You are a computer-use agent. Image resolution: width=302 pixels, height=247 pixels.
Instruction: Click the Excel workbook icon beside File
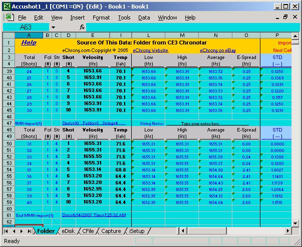pyautogui.click(x=10, y=17)
